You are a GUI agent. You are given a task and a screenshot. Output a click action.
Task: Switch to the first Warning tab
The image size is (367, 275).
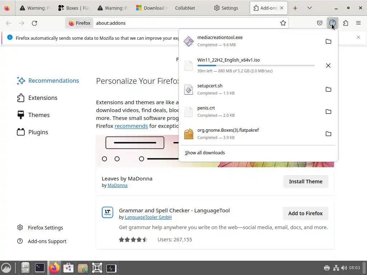35,8
